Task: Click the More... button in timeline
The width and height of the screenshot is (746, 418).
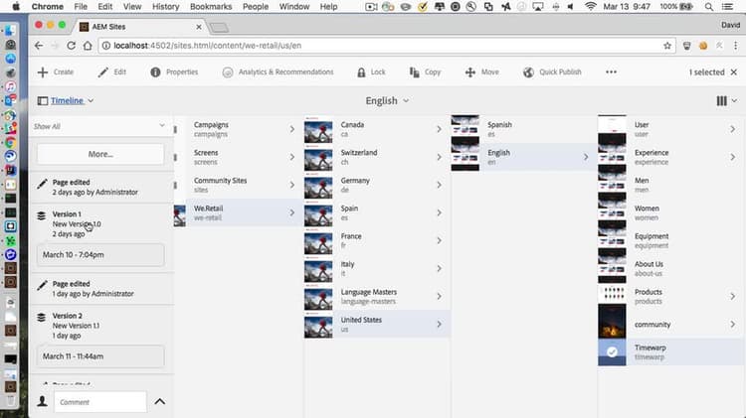Action: [x=100, y=154]
